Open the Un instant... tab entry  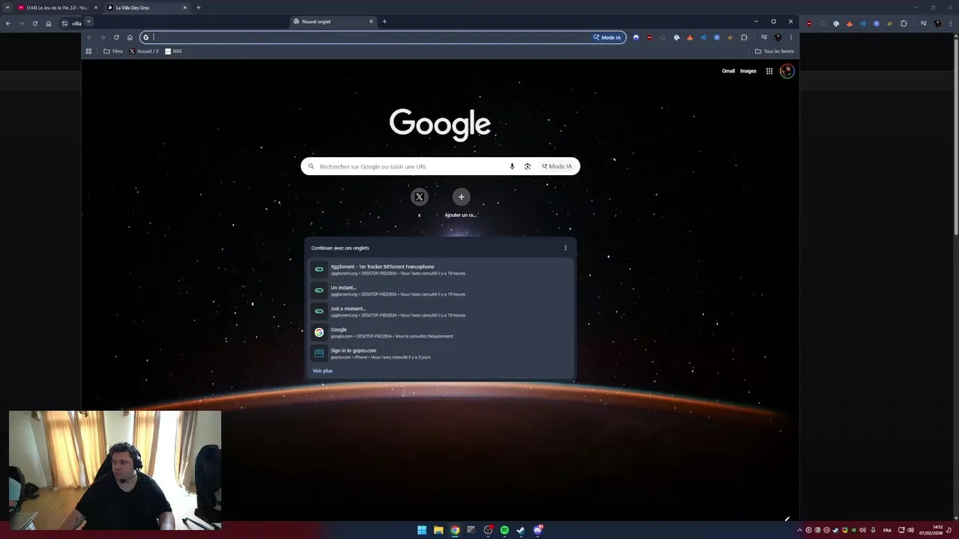click(441, 290)
